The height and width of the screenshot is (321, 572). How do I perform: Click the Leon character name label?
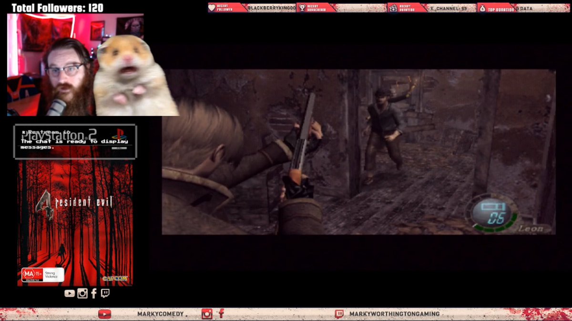(x=530, y=229)
